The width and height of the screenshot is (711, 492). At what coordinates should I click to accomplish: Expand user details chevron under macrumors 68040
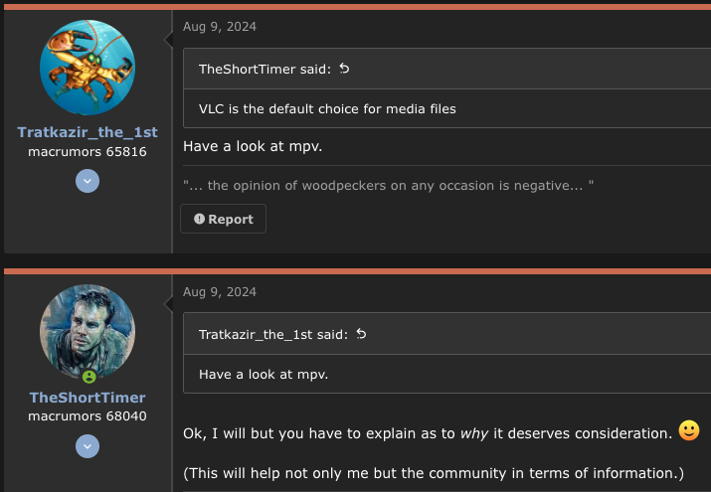tap(88, 446)
